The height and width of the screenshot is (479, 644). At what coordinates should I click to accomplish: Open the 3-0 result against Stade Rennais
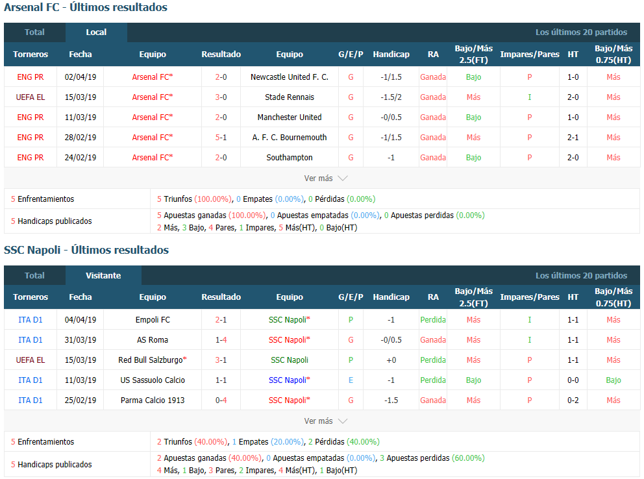click(221, 97)
